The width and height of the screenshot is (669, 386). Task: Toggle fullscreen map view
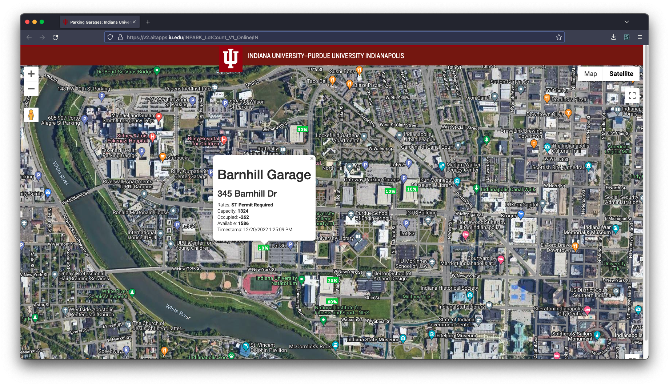pyautogui.click(x=632, y=96)
